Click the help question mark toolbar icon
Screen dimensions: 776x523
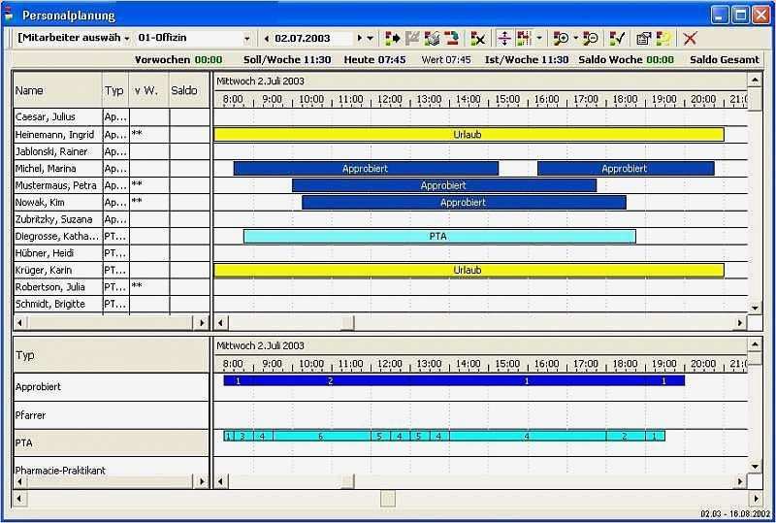[x=664, y=39]
